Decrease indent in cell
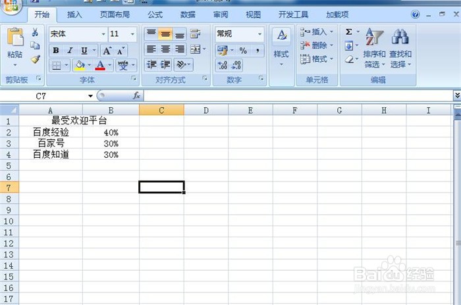Viewport: 461px width, 305px height. (151, 64)
